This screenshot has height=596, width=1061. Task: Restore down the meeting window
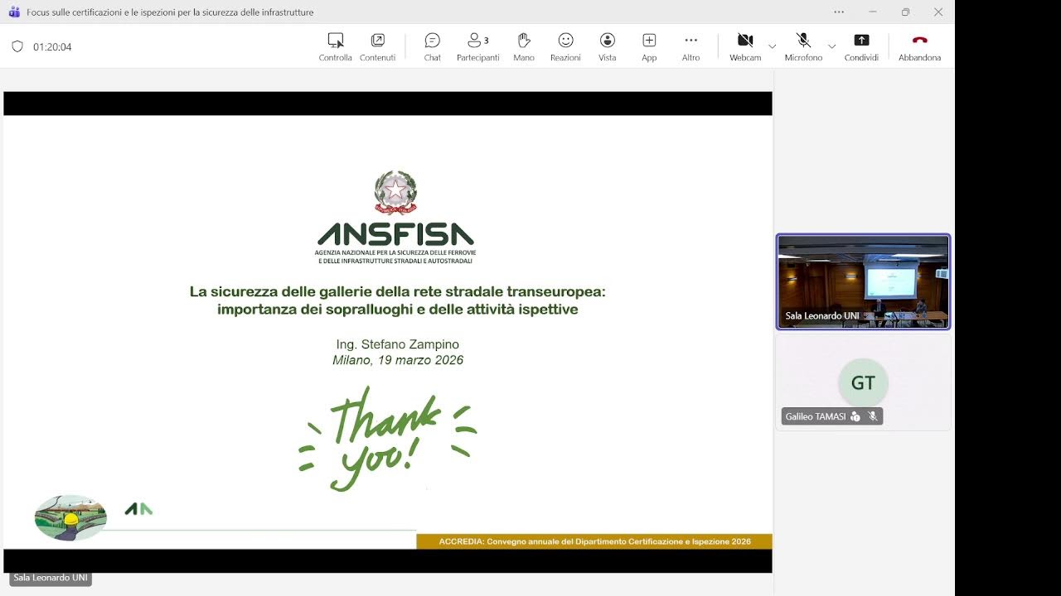[x=905, y=12]
